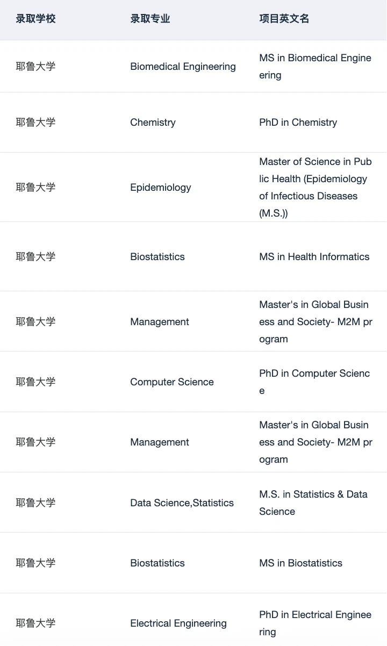Click PhD in Electrical Engineering program
The height and width of the screenshot is (646, 387).
[x=316, y=623]
